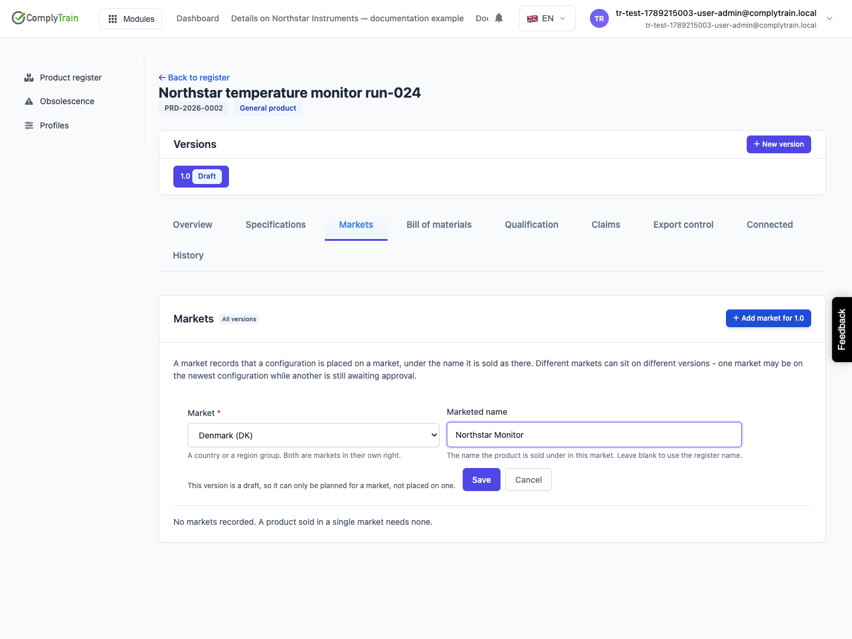Click the Profiles sliders icon
852x639 pixels.
(29, 125)
